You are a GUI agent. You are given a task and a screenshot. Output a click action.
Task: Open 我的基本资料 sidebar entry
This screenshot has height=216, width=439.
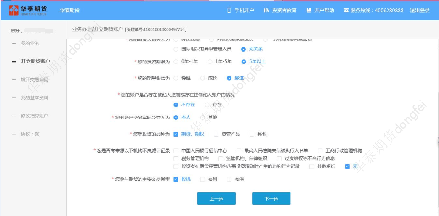(x=34, y=97)
